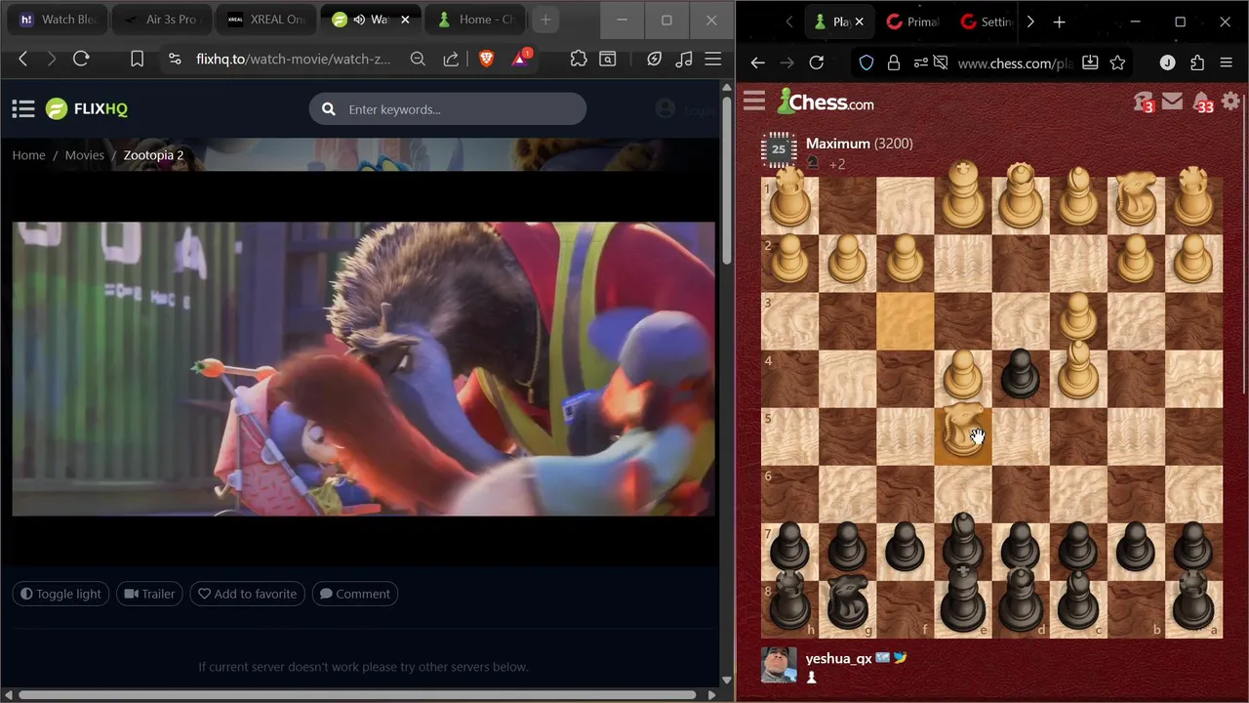Viewport: 1249px width, 703px height.
Task: Reload the chess.com page
Action: 817,63
